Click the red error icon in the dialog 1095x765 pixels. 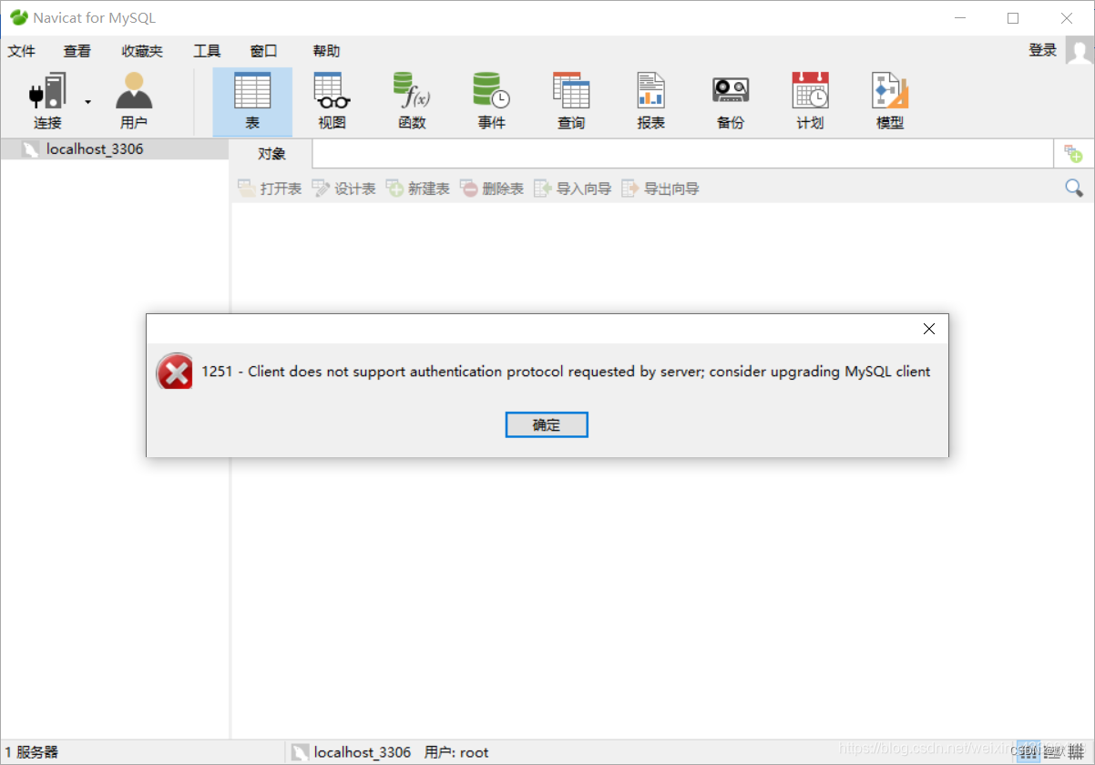(175, 372)
